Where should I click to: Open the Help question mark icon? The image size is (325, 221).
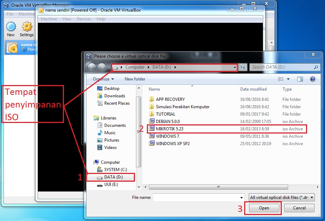pos(313,79)
